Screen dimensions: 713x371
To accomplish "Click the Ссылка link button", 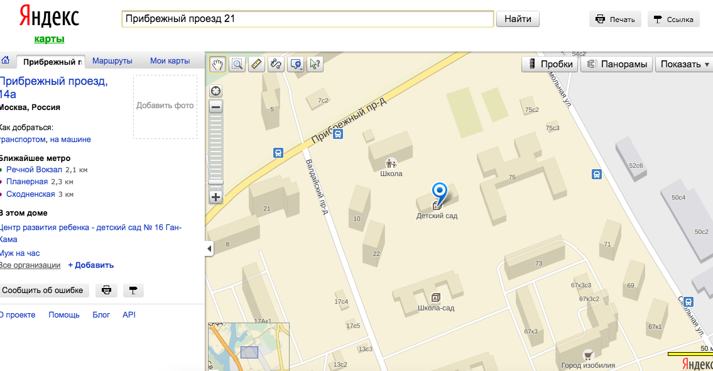I will (x=673, y=19).
